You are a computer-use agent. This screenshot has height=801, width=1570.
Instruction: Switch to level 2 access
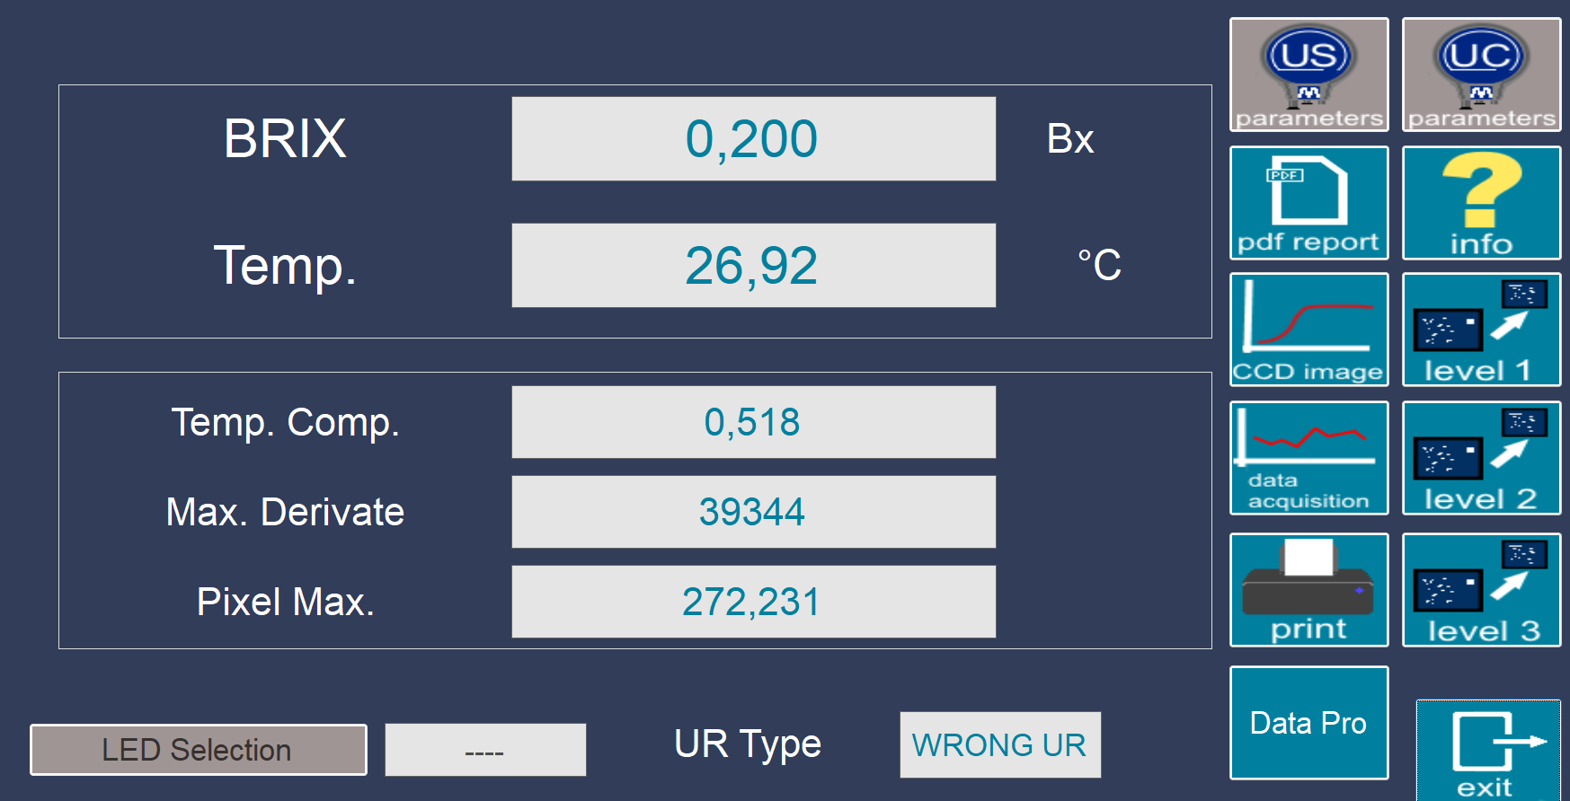coord(1481,458)
